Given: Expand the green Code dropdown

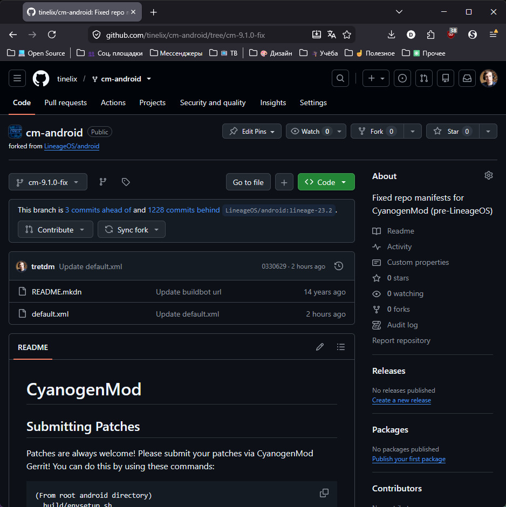Looking at the screenshot, I should [x=326, y=182].
